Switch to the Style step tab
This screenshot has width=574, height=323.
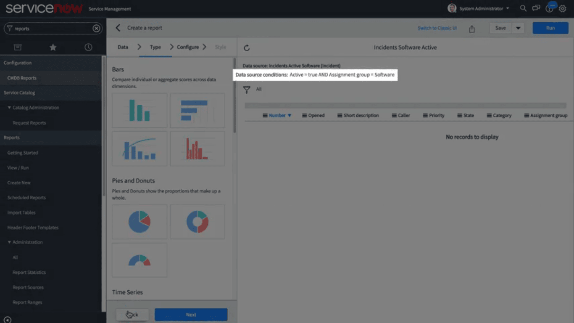[221, 47]
